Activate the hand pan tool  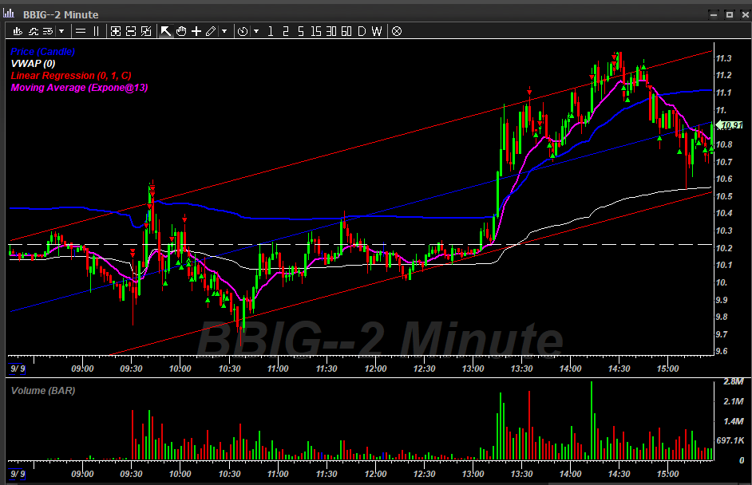(181, 31)
